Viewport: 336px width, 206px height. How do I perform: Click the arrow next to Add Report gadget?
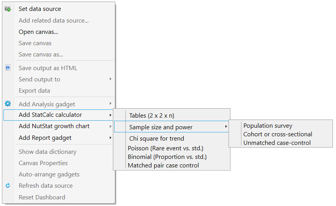pos(110,137)
